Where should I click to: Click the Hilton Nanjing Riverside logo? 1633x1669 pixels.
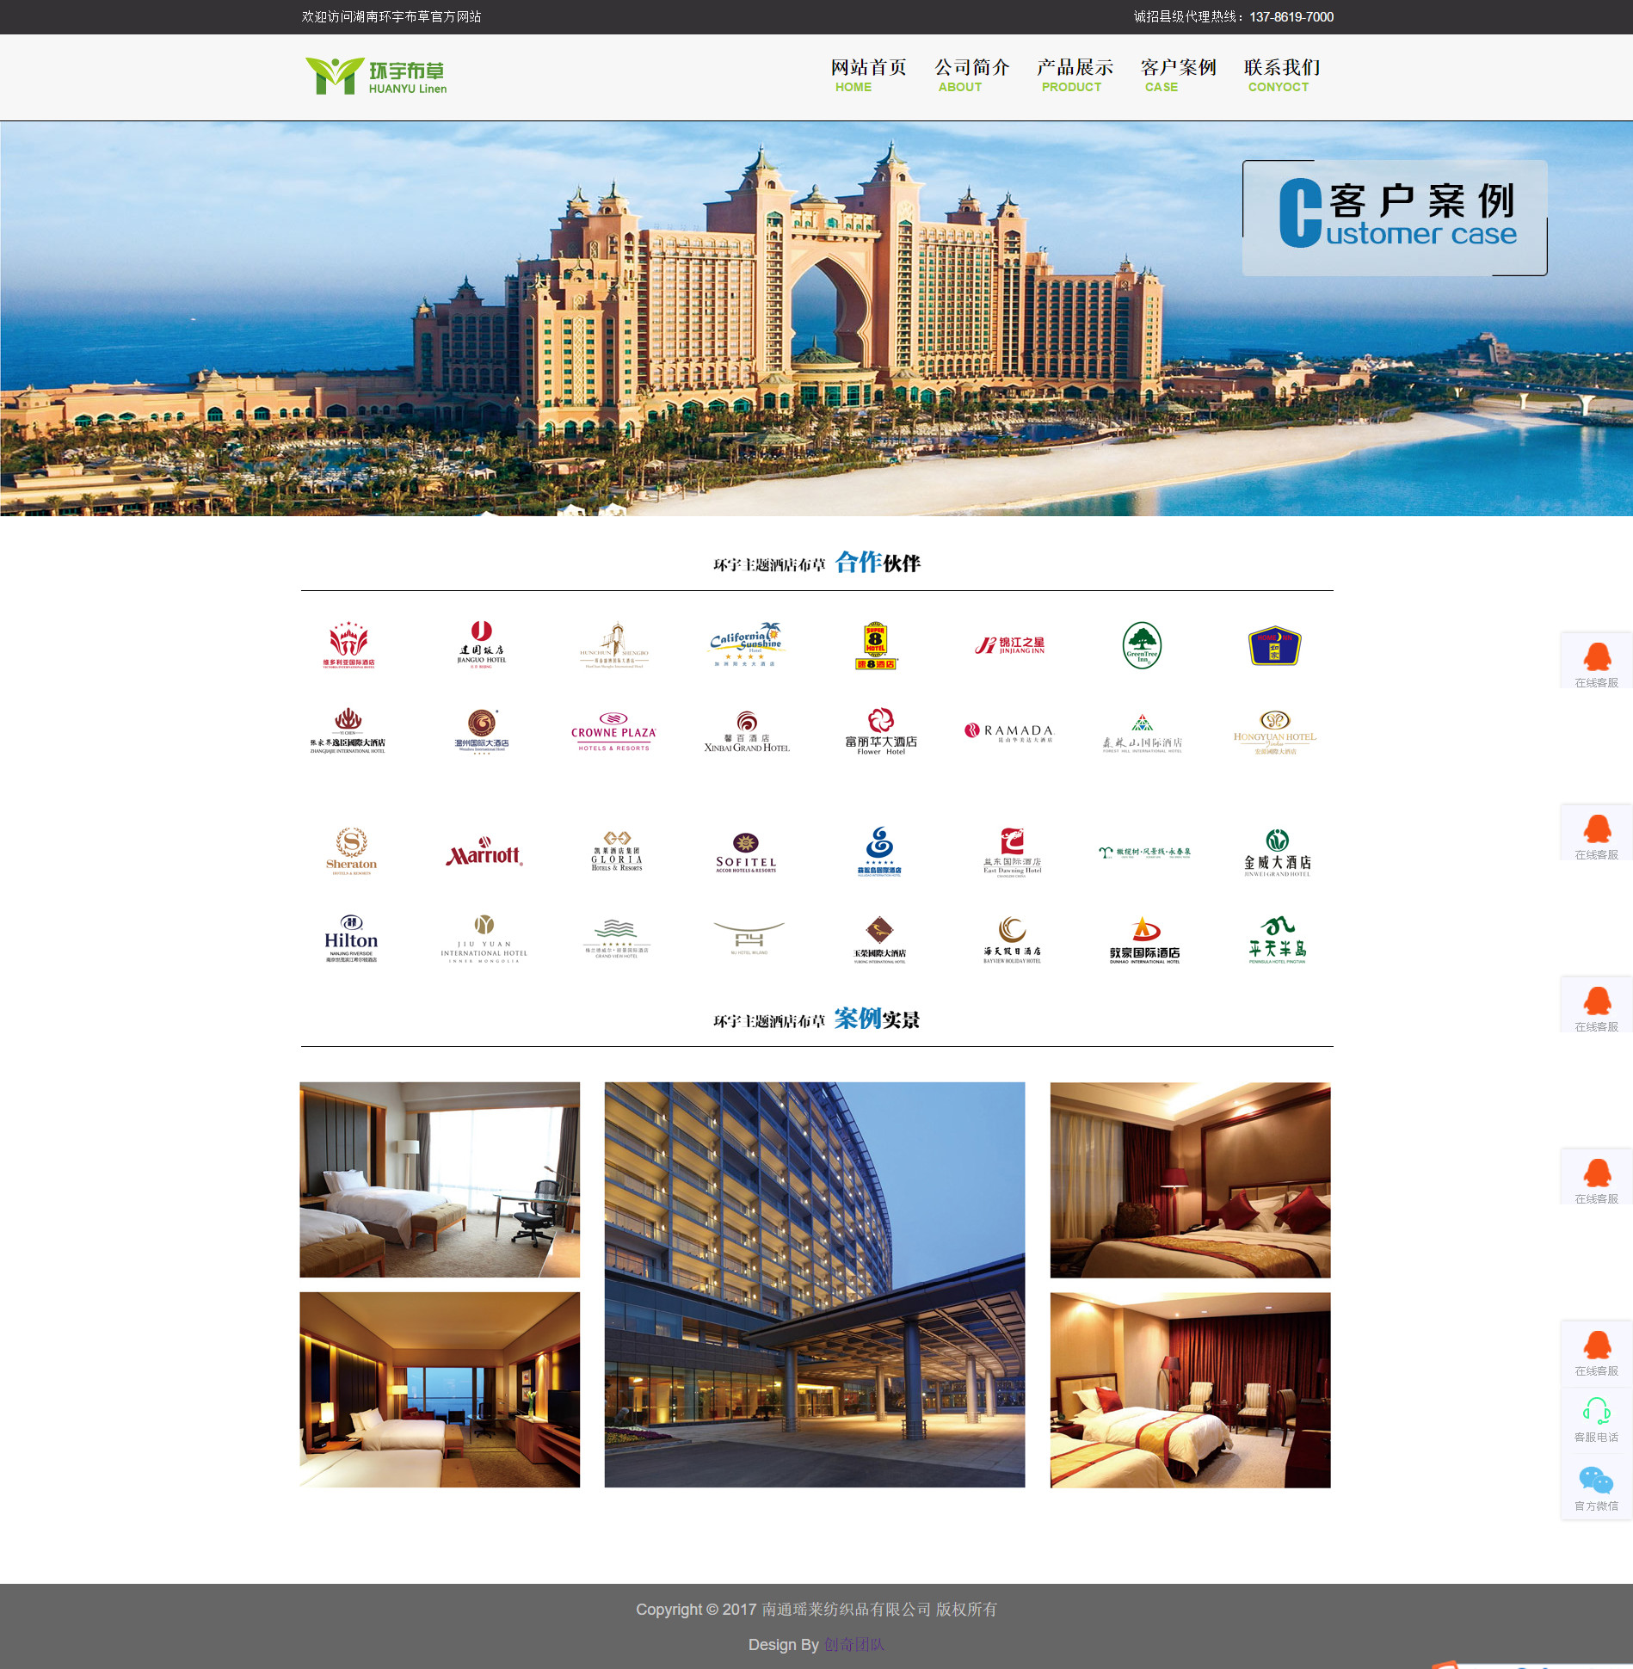pos(351,939)
